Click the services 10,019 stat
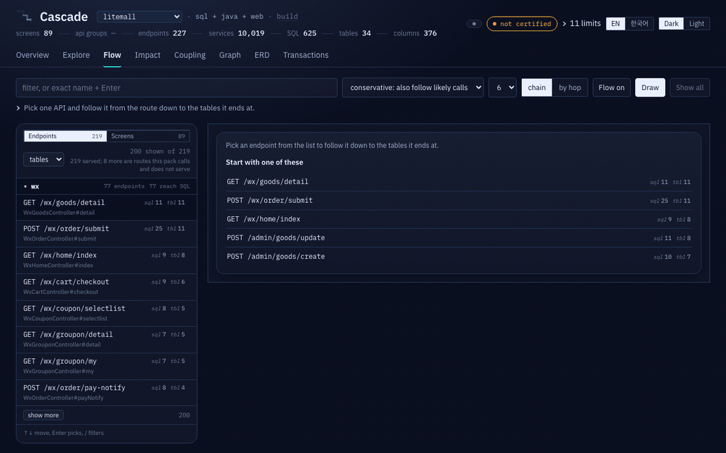This screenshot has width=726, height=453. click(237, 33)
